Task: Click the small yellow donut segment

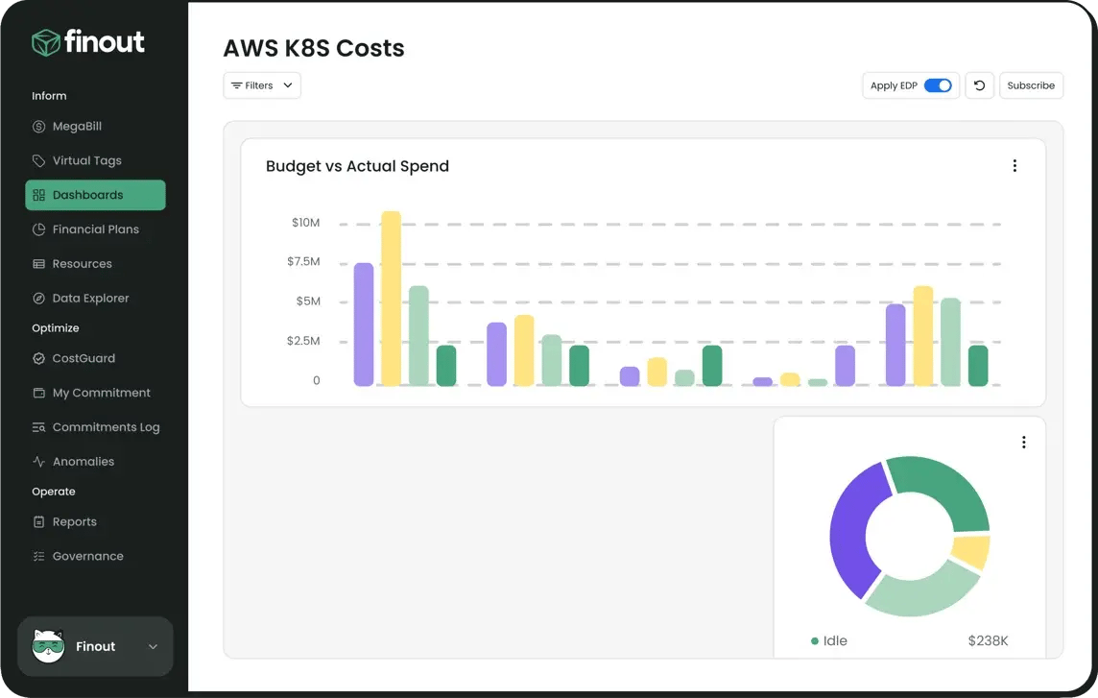Action: pos(973,551)
